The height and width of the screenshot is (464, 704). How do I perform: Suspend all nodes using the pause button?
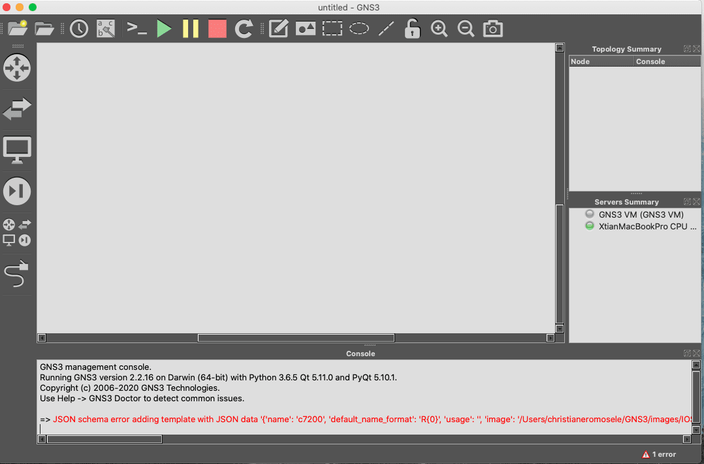coord(190,29)
